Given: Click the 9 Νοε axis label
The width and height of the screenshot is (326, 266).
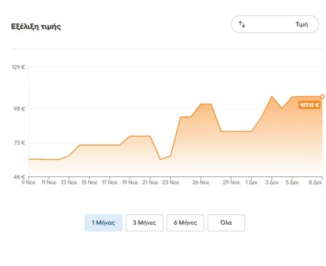Looking at the screenshot, I should pyautogui.click(x=29, y=183).
